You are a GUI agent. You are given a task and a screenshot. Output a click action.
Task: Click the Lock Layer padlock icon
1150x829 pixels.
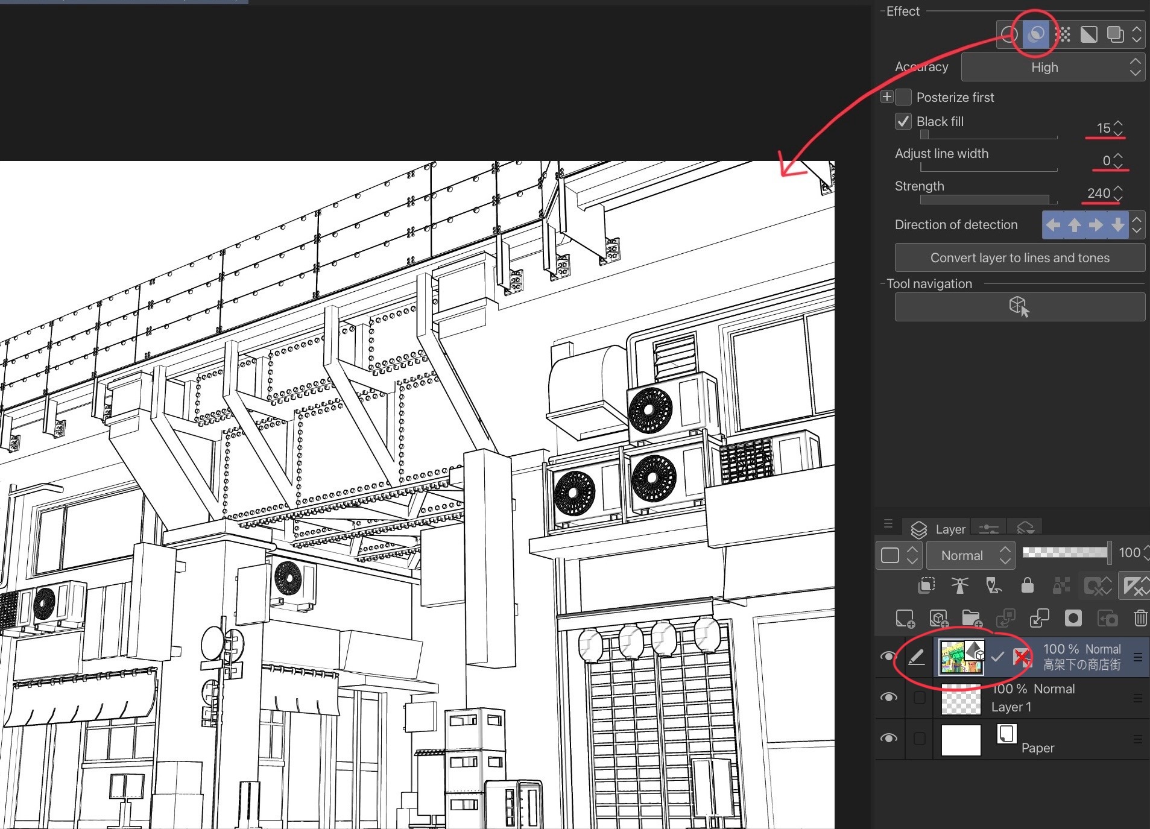point(1028,586)
